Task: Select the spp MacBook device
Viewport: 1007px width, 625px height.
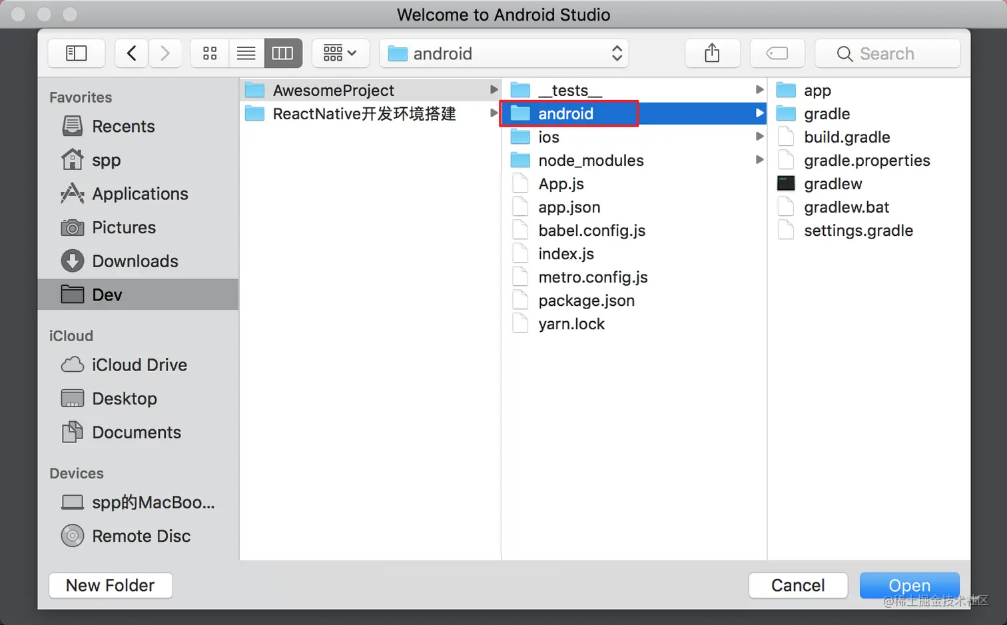Action: point(138,502)
